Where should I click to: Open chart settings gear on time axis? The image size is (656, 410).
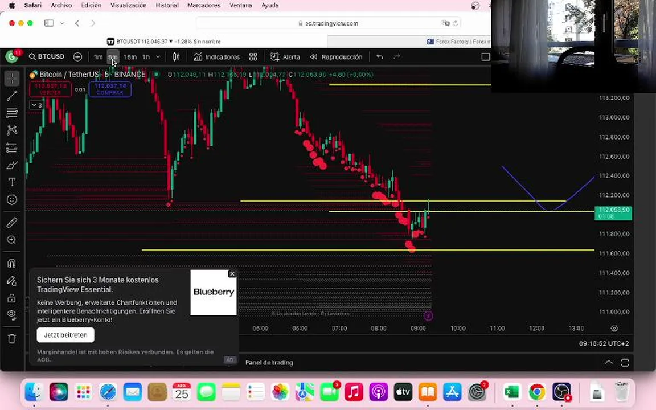tap(614, 329)
